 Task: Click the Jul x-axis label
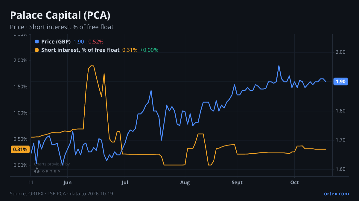[125, 183]
